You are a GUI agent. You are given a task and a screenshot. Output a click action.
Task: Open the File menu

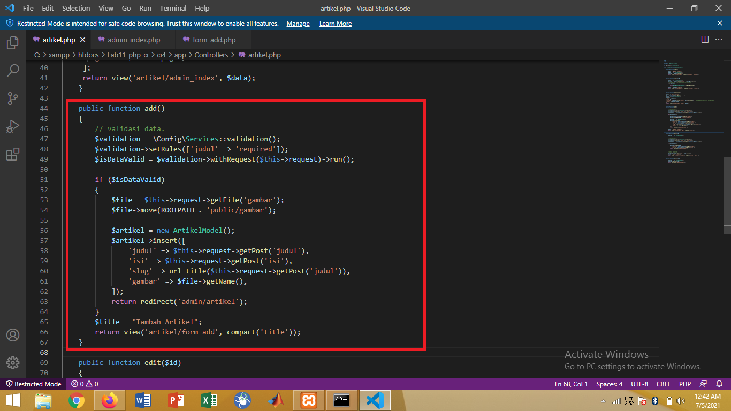point(27,8)
